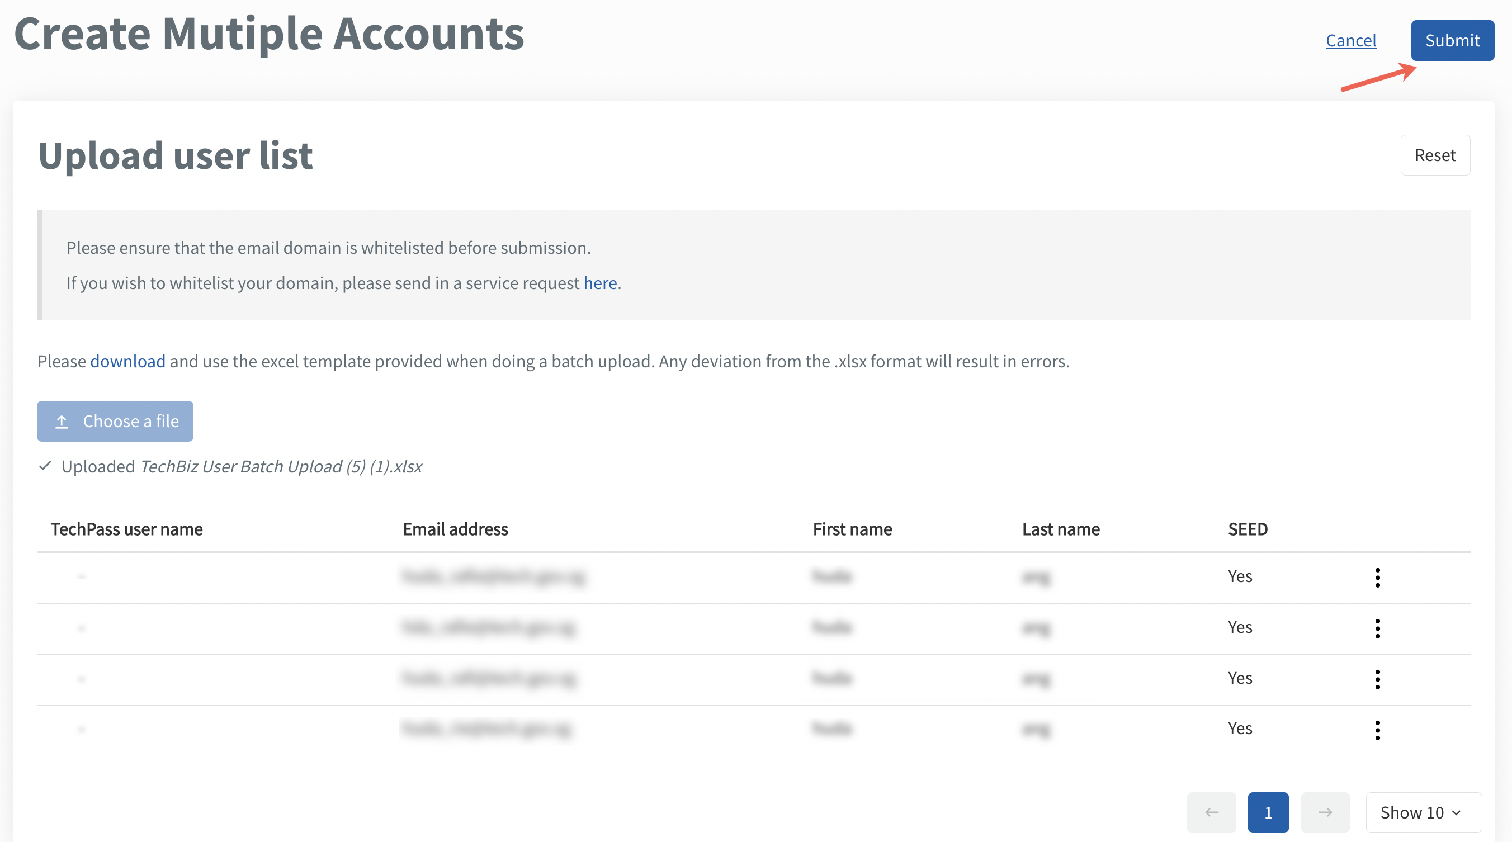This screenshot has height=842, width=1512.
Task: Click the download template link
Action: tap(127, 361)
